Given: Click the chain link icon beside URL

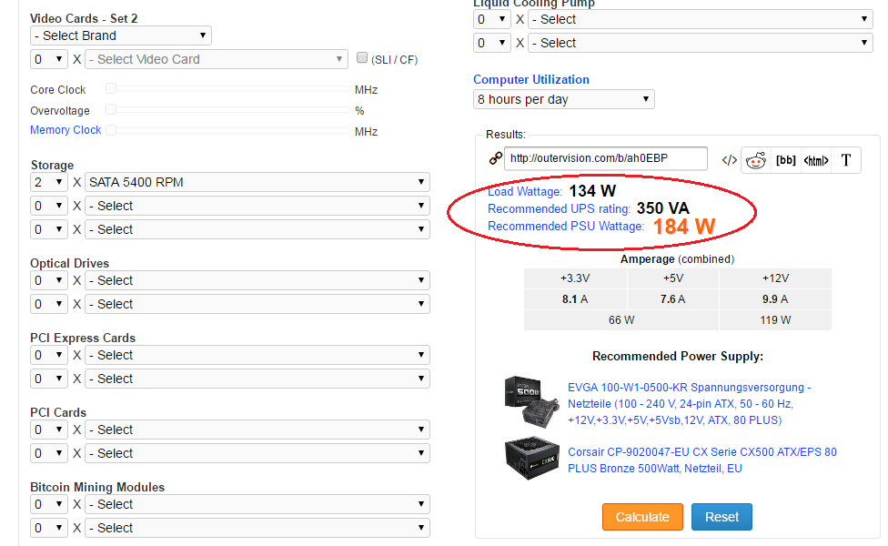Looking at the screenshot, I should coord(496,157).
